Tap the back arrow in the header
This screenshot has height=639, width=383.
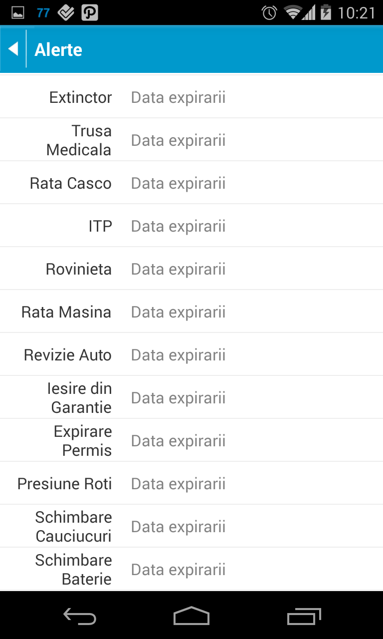click(13, 49)
